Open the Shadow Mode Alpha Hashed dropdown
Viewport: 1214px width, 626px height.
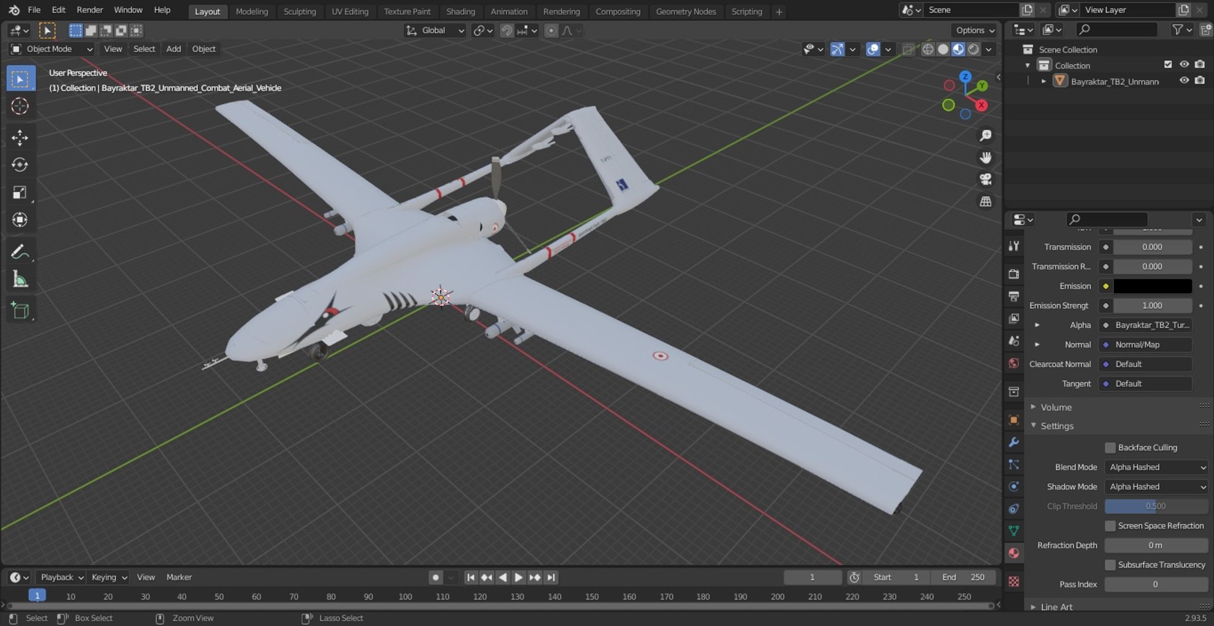tap(1156, 487)
